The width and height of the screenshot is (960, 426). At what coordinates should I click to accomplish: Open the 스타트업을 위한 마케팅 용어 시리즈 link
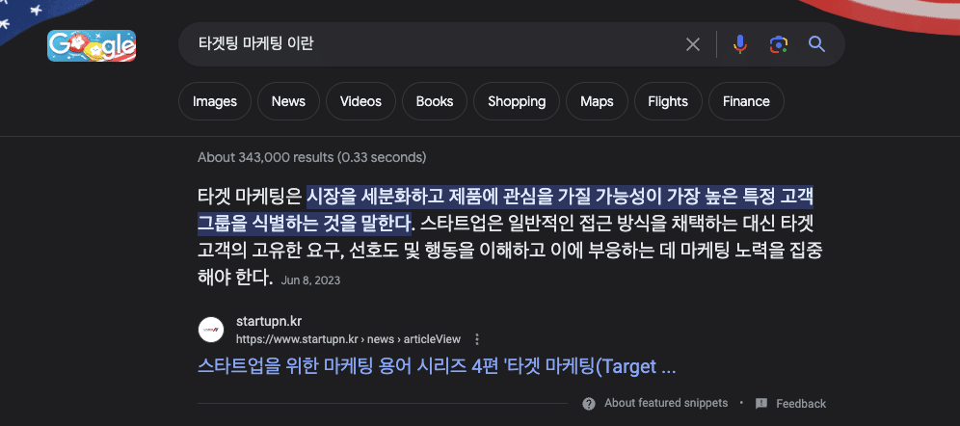[437, 366]
